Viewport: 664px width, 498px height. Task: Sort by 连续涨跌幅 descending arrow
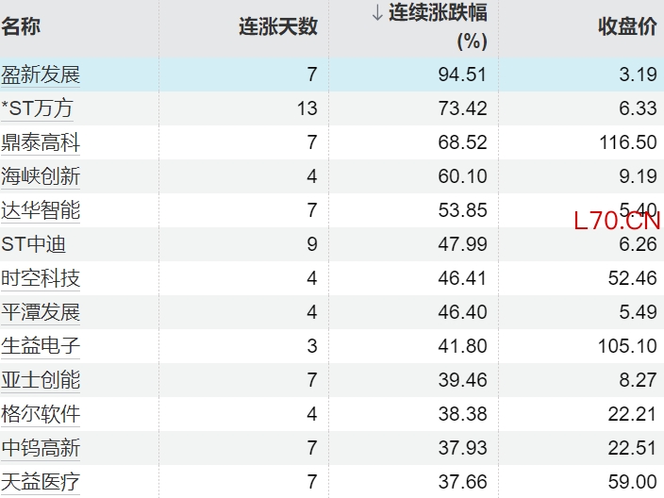coord(377,13)
